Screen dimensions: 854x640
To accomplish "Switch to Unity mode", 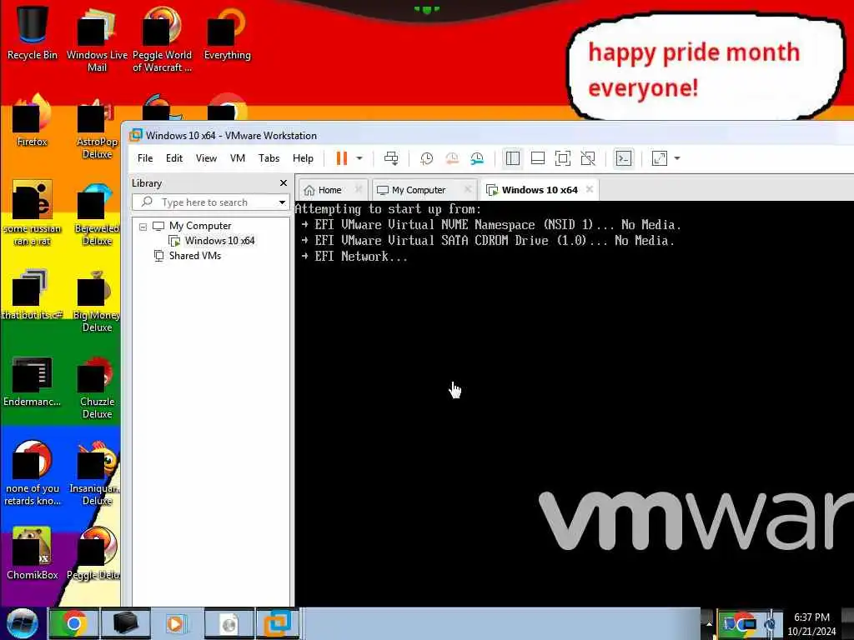I will [x=588, y=158].
